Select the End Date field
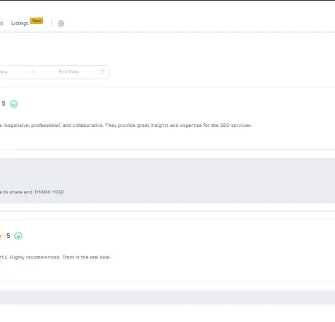335x322 pixels. point(69,72)
